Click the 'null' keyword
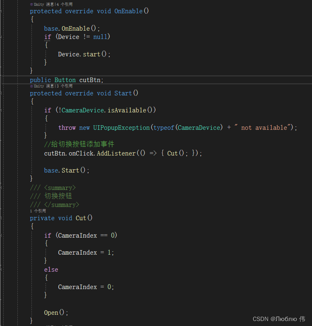The height and width of the screenshot is (326, 312). [x=101, y=37]
